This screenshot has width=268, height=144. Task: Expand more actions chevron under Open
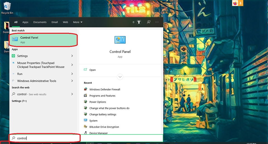point(120,77)
